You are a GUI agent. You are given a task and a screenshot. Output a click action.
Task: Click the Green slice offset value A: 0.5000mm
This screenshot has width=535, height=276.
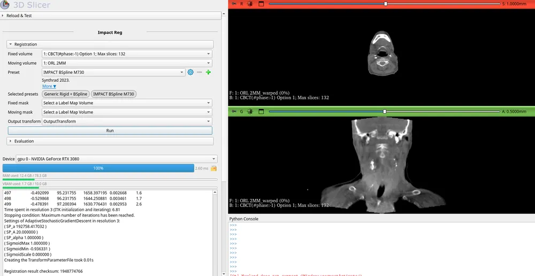(514, 111)
